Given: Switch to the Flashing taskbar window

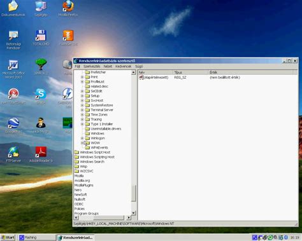Looking at the screenshot, I should tap(36, 237).
